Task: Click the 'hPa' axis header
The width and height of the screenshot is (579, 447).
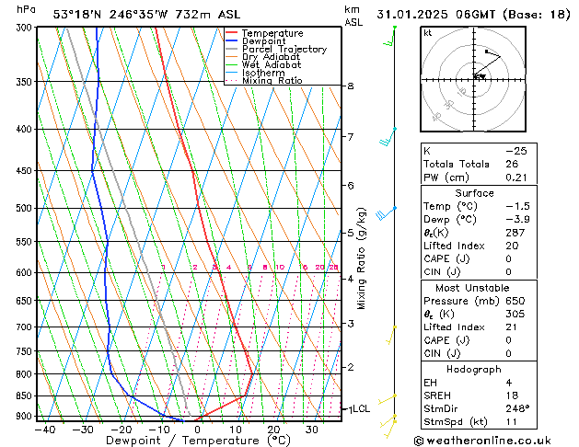Action: pyautogui.click(x=26, y=10)
